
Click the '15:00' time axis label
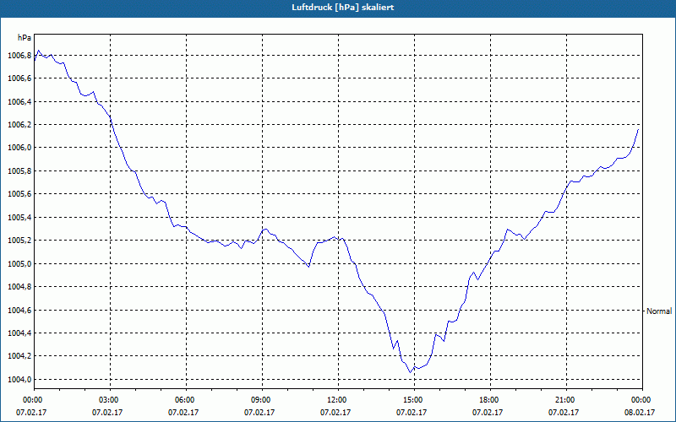pyautogui.click(x=414, y=400)
